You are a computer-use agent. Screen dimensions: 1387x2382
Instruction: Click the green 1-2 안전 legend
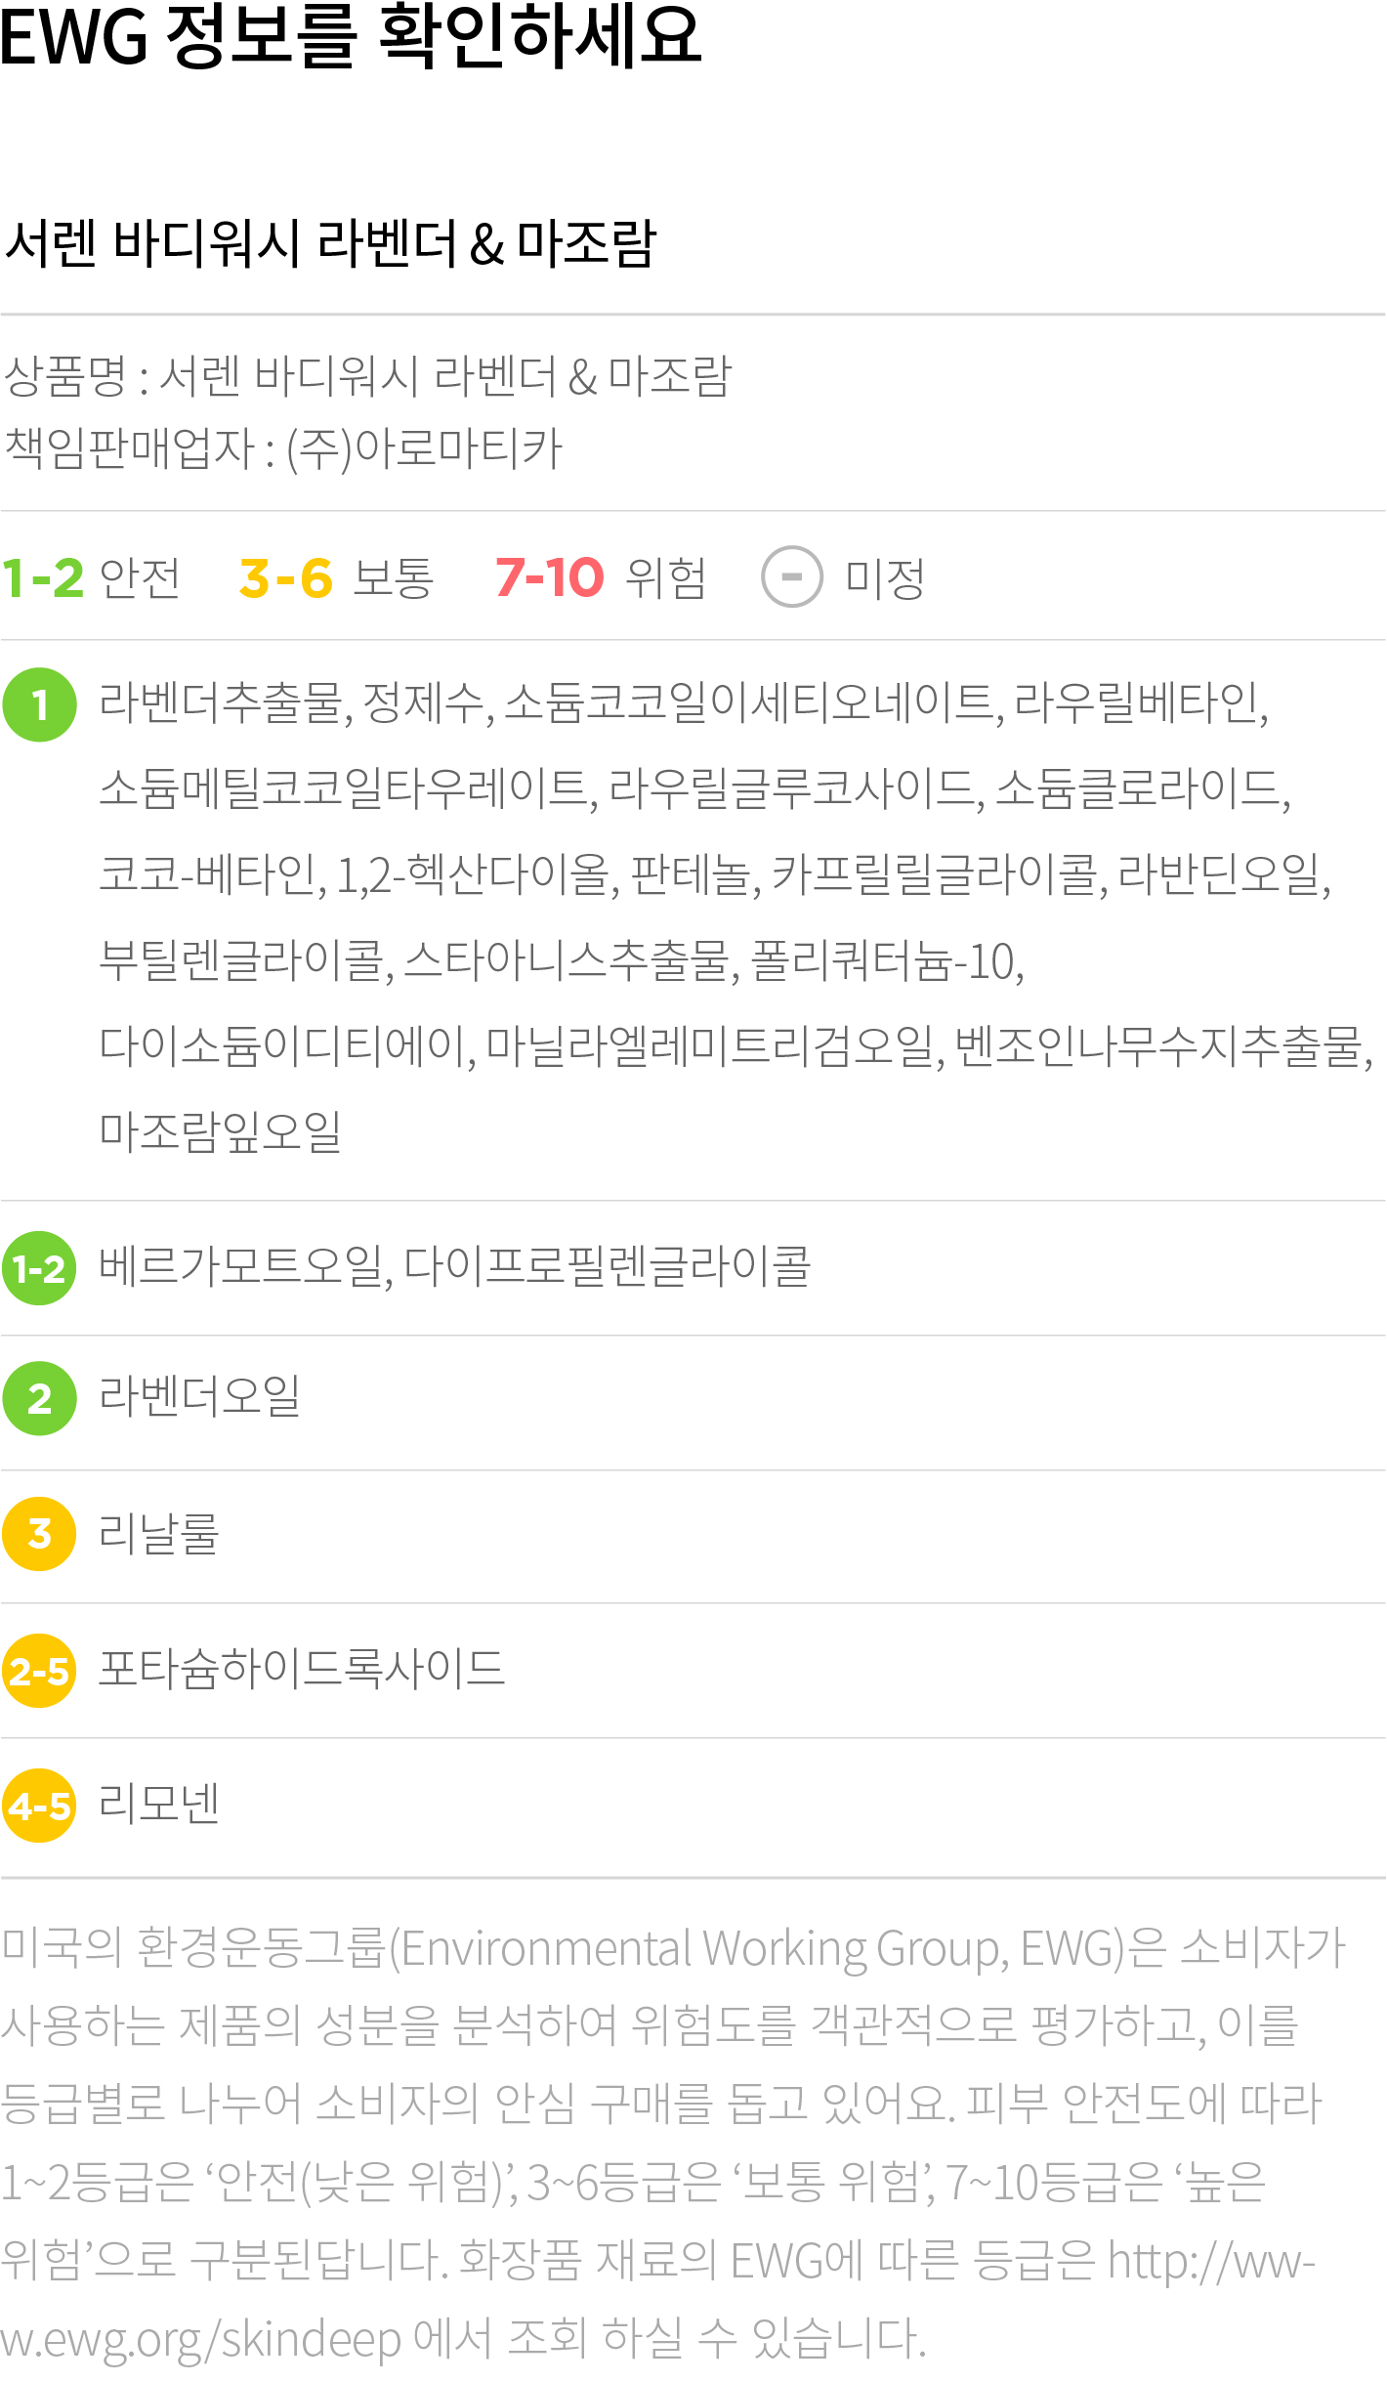tap(91, 577)
